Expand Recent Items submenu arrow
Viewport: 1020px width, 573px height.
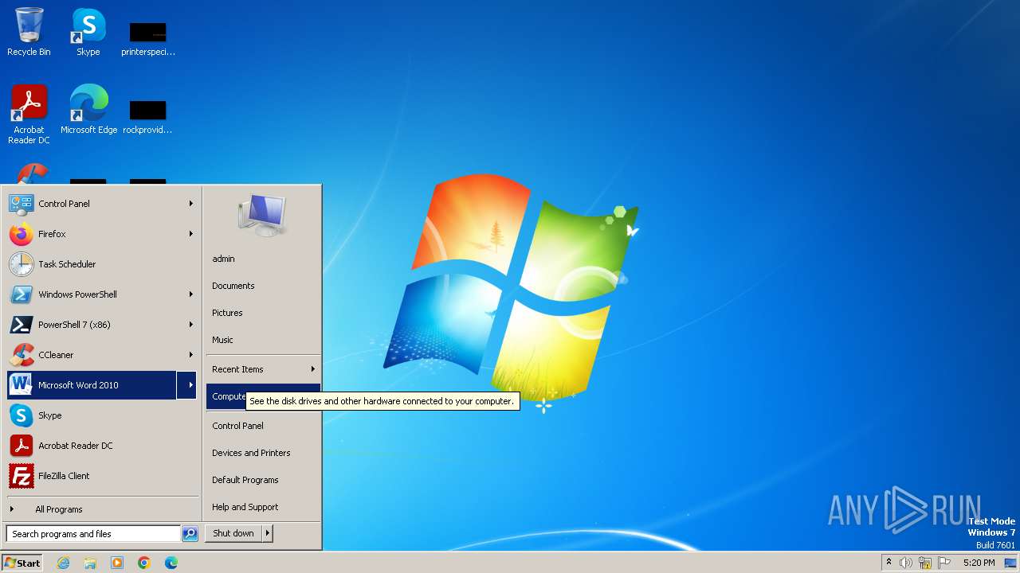point(313,369)
